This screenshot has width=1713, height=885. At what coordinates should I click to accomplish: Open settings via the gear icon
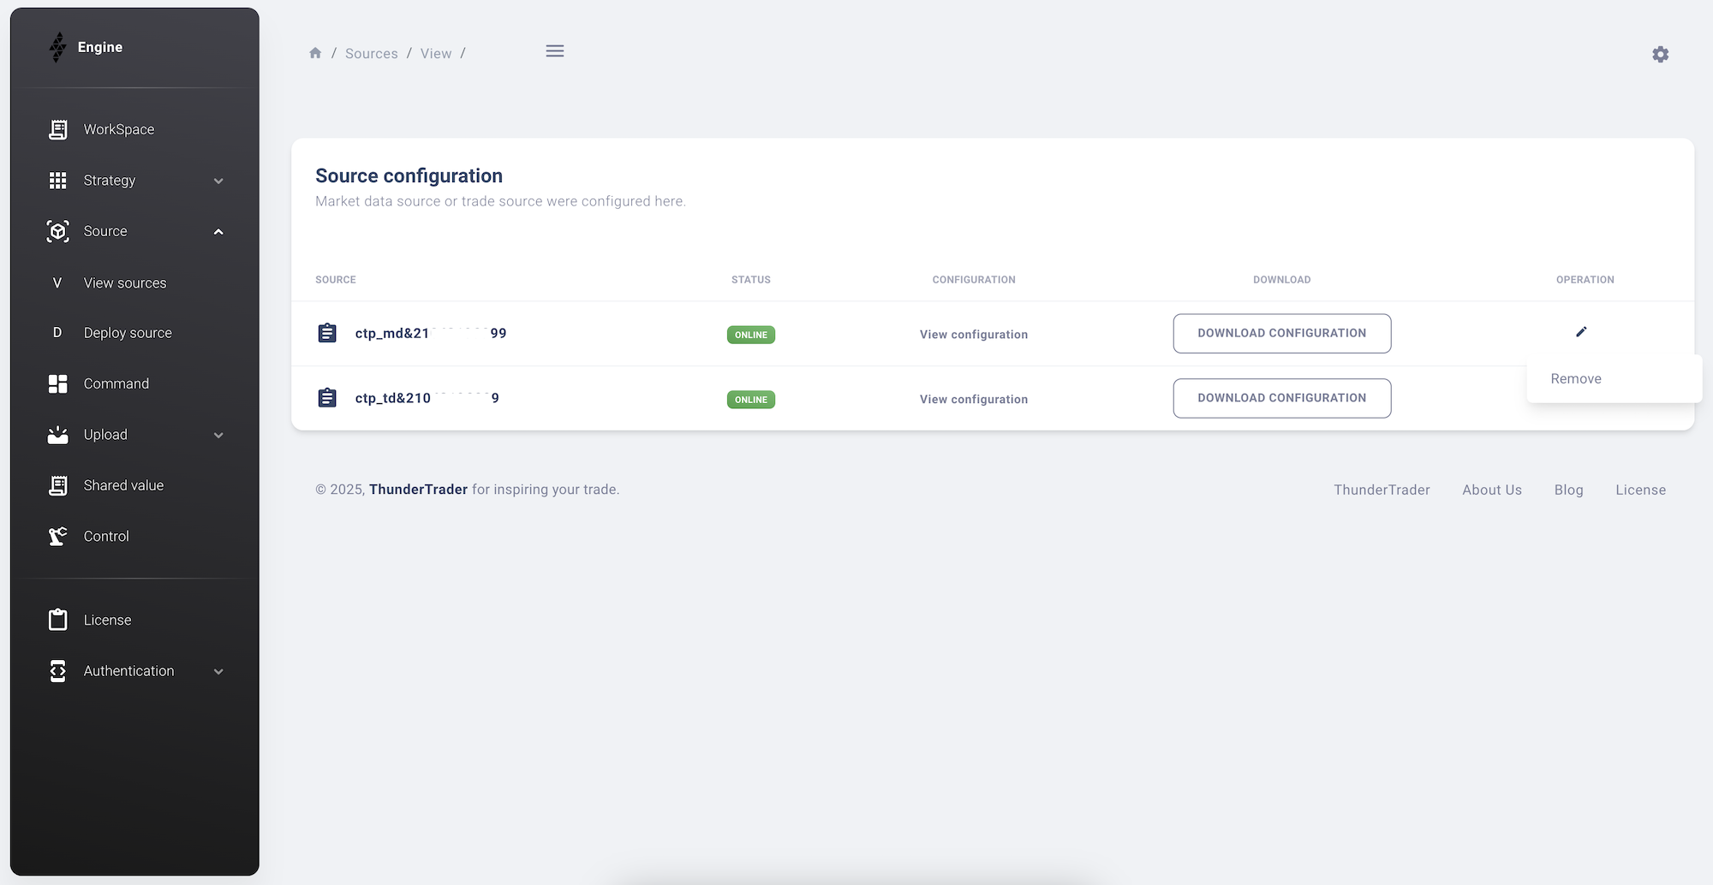coord(1660,55)
